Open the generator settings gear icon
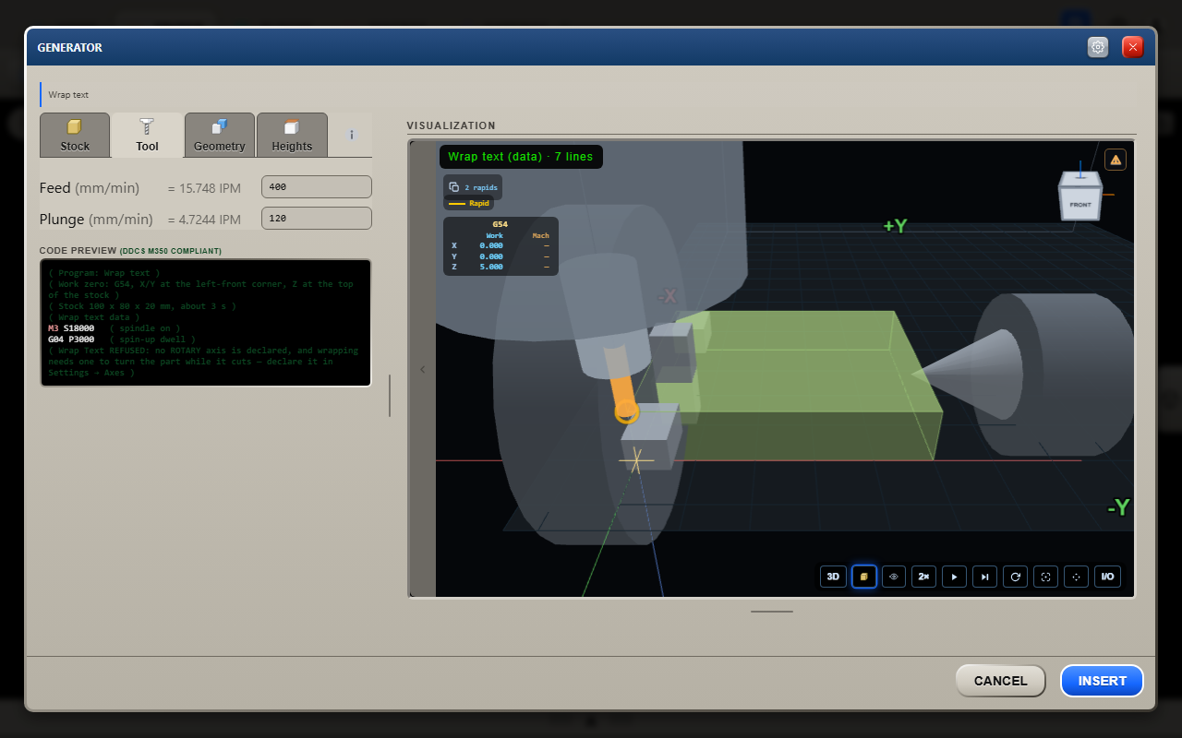This screenshot has width=1182, height=738. click(x=1098, y=47)
